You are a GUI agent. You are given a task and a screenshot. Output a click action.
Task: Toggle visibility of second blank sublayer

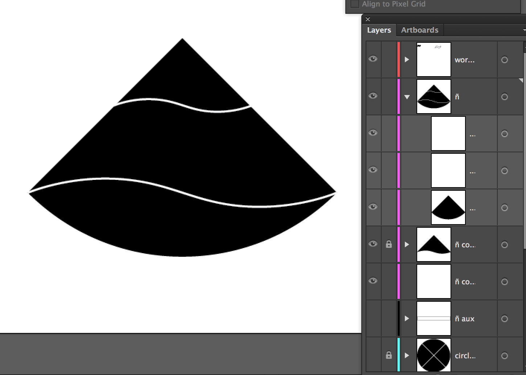373,170
